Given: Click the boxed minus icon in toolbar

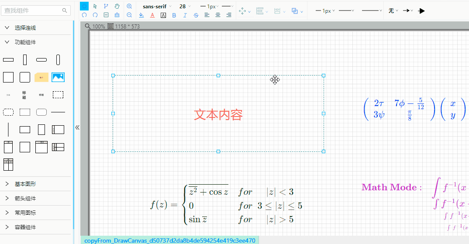Looking at the screenshot, I should click(x=106, y=15).
